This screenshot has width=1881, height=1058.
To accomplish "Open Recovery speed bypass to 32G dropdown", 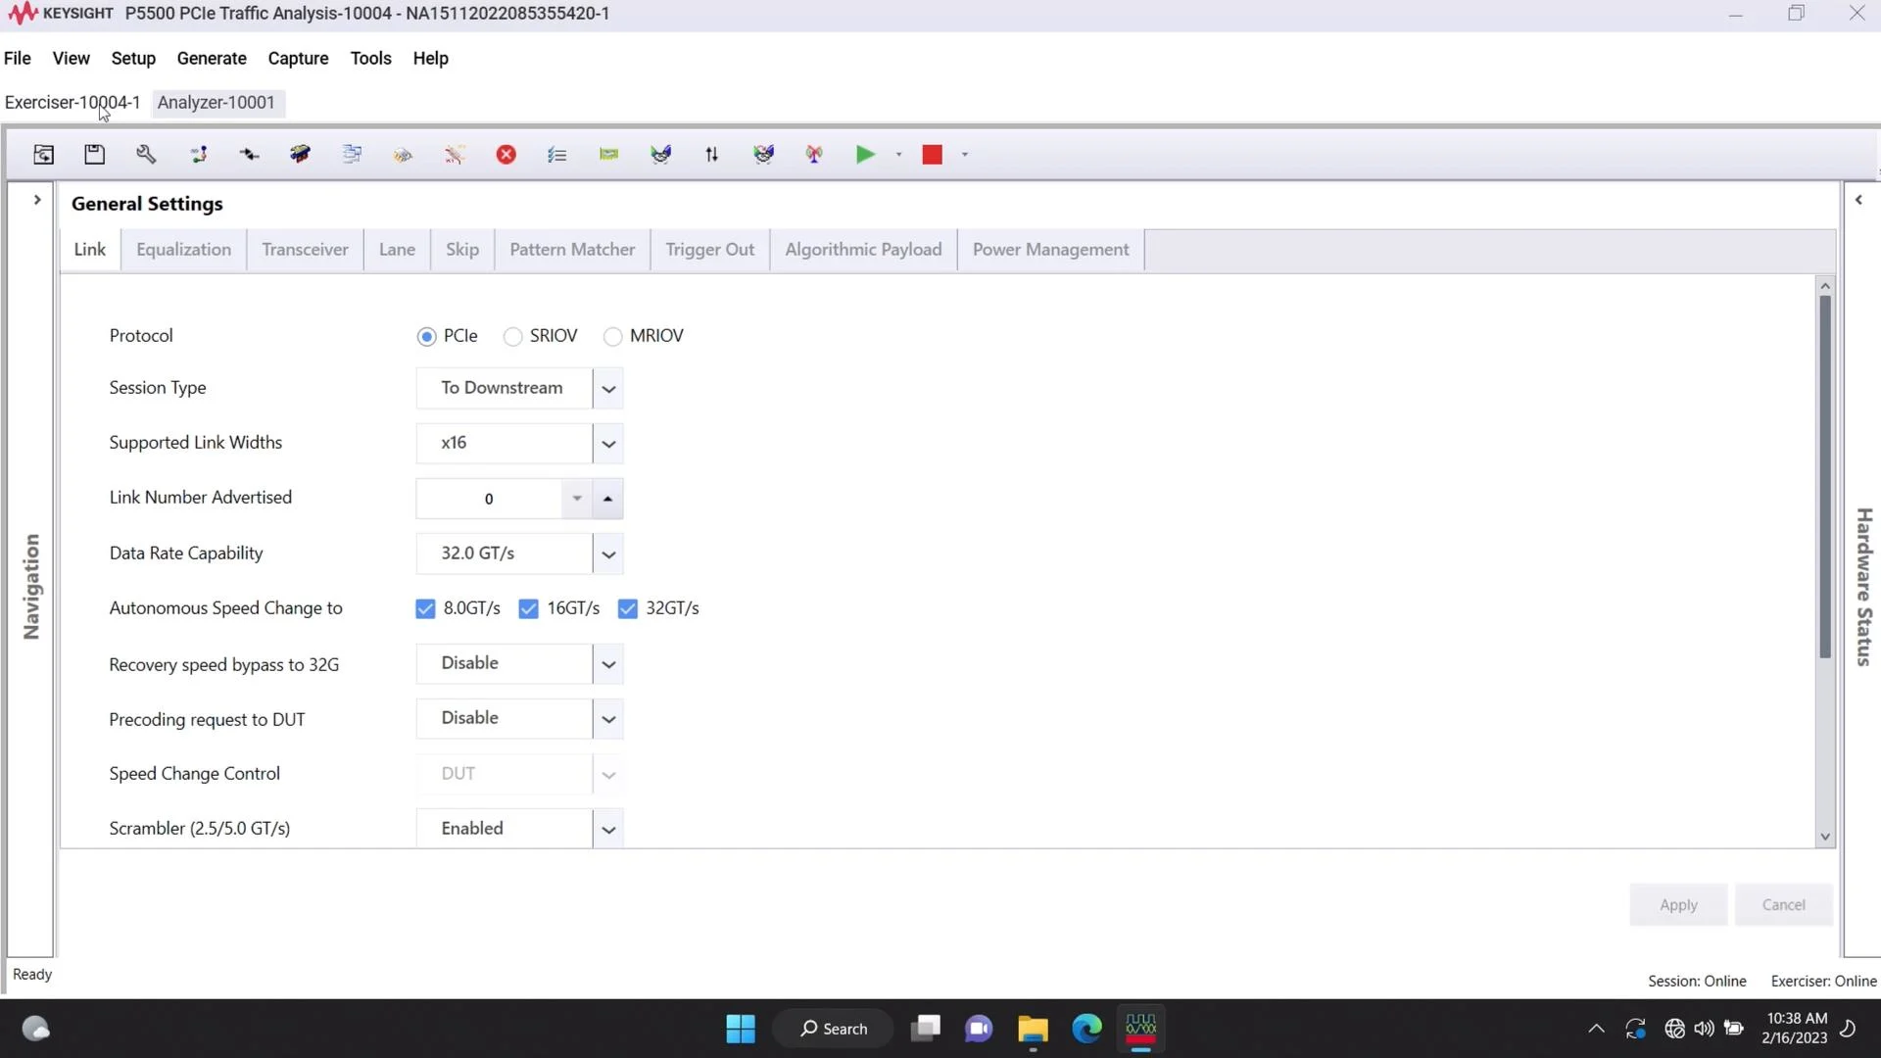I will click(608, 664).
